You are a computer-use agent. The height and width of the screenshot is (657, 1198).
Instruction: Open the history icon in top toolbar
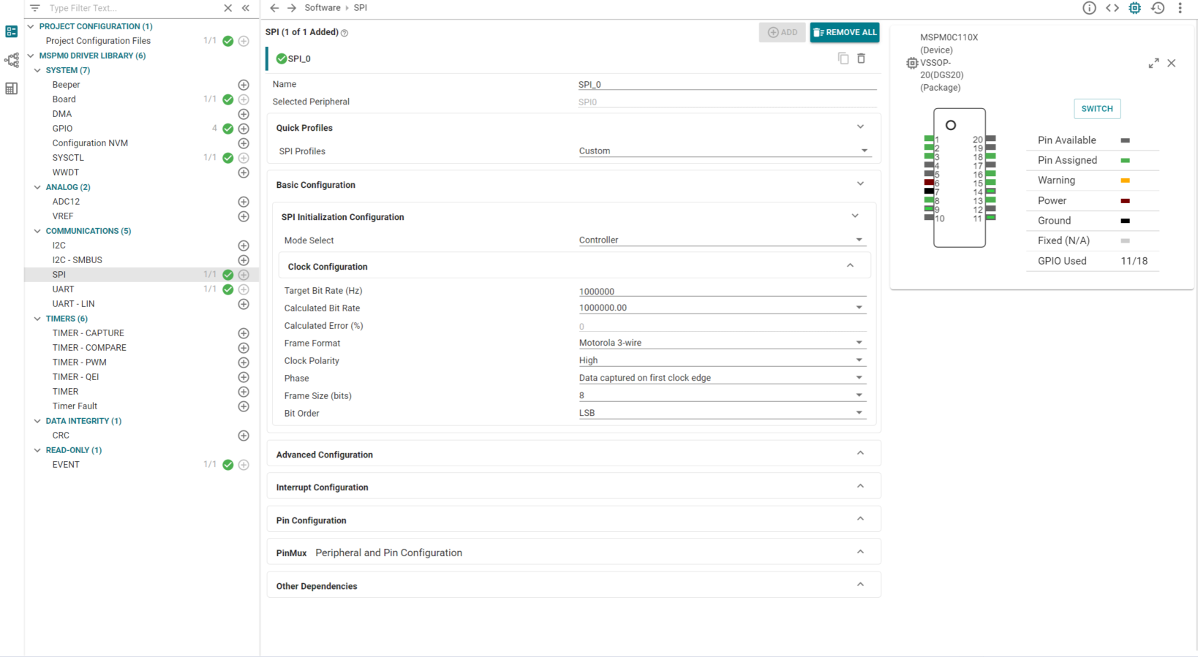[x=1158, y=8]
